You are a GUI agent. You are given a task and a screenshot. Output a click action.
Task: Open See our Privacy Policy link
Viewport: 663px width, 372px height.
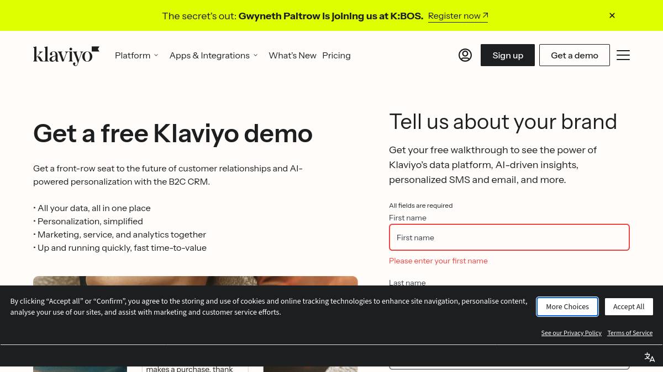tap(571, 333)
